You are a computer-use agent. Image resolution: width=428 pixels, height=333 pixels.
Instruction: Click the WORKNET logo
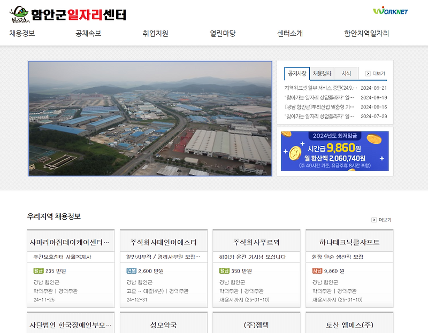coord(392,12)
